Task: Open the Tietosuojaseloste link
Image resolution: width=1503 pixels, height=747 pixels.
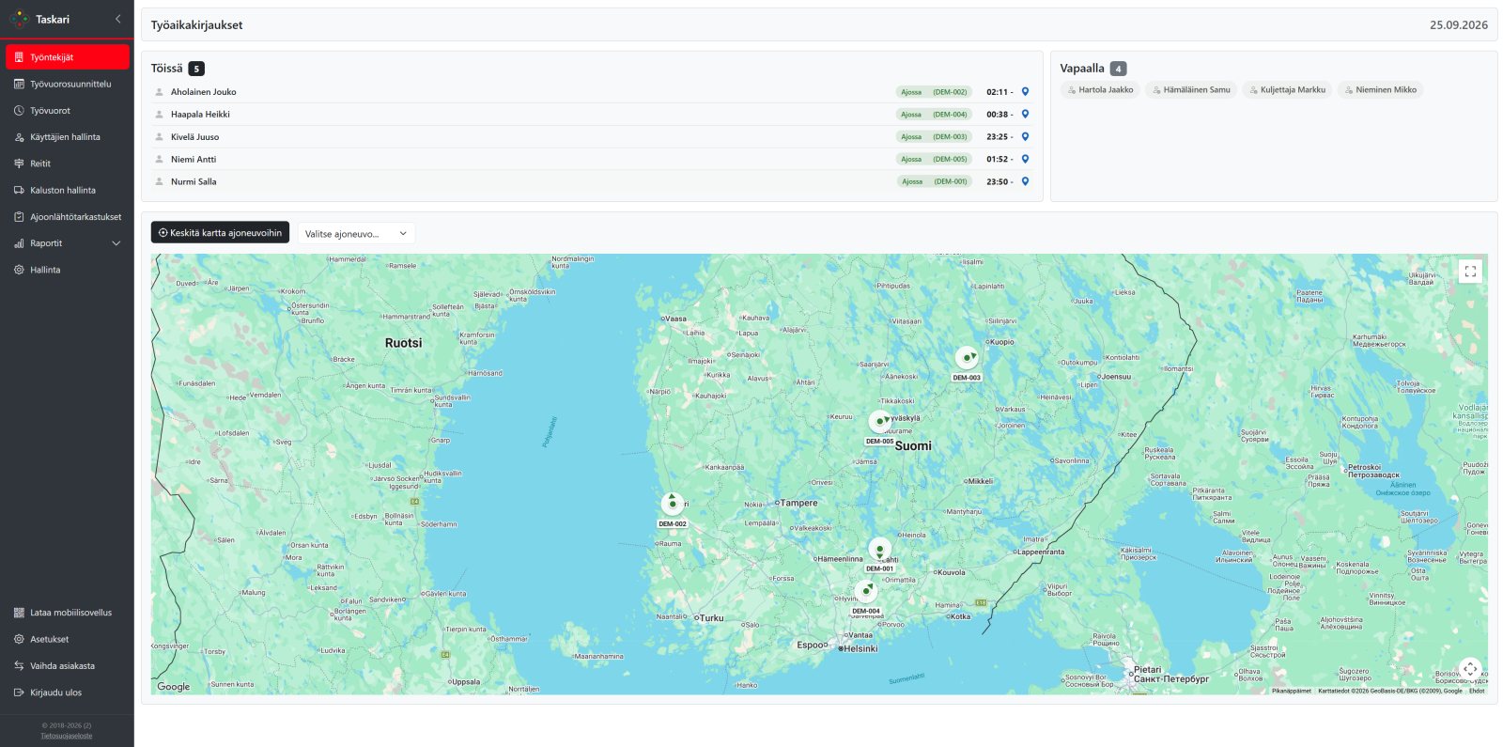Action: point(67,736)
